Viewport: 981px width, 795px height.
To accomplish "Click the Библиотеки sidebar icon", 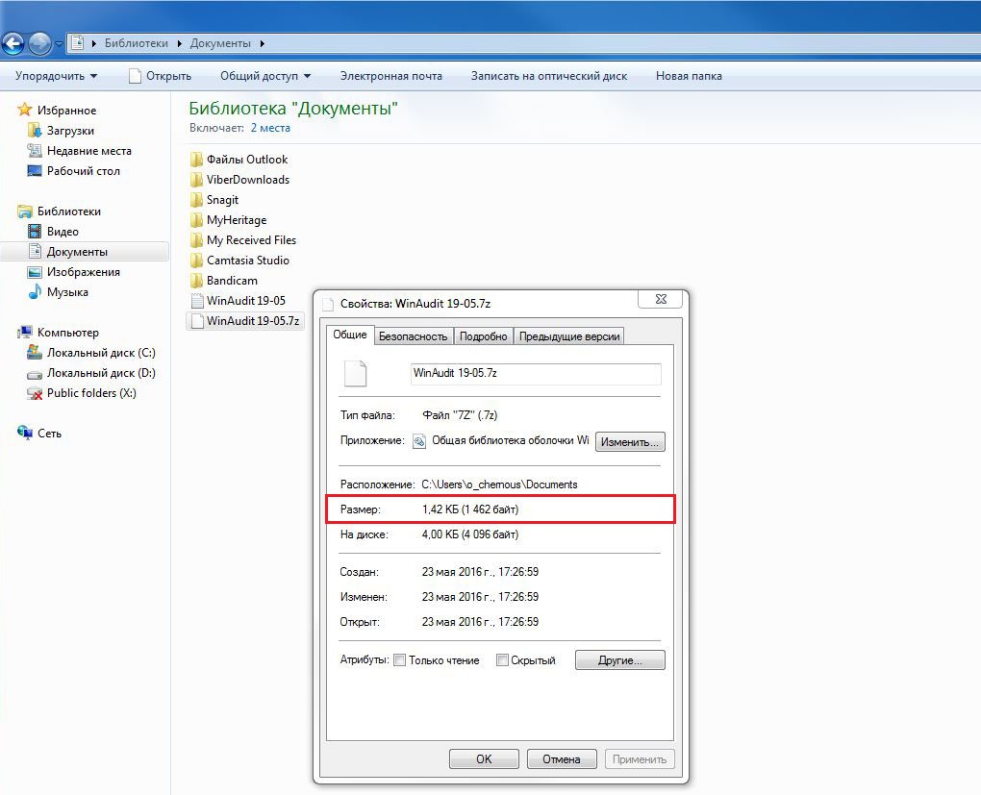I will [25, 211].
